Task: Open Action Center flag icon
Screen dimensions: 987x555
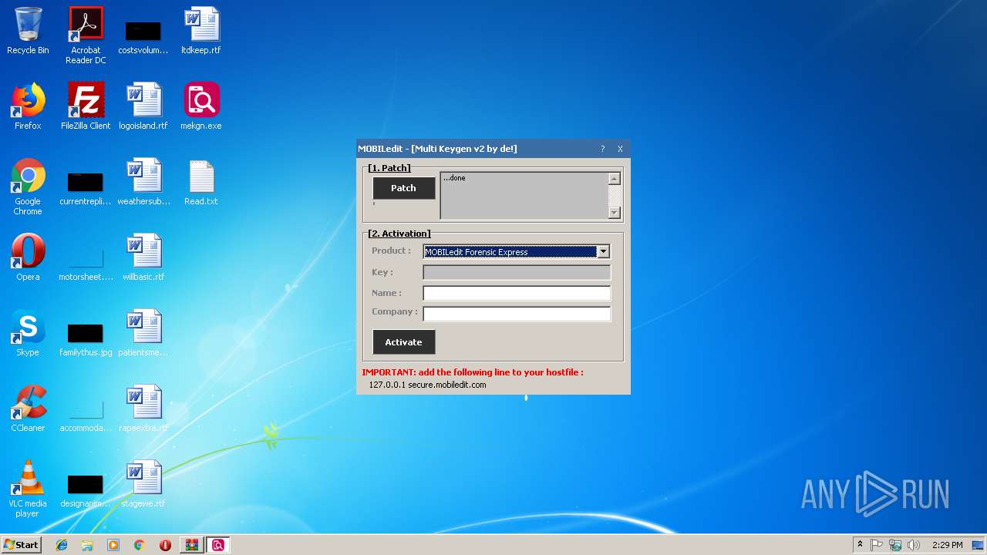Action: coord(877,545)
